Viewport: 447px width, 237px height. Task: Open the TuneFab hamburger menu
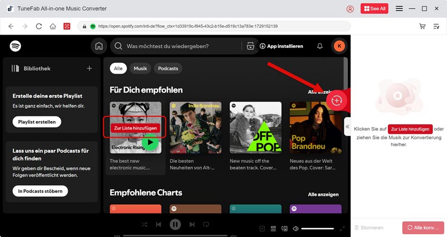point(399,9)
